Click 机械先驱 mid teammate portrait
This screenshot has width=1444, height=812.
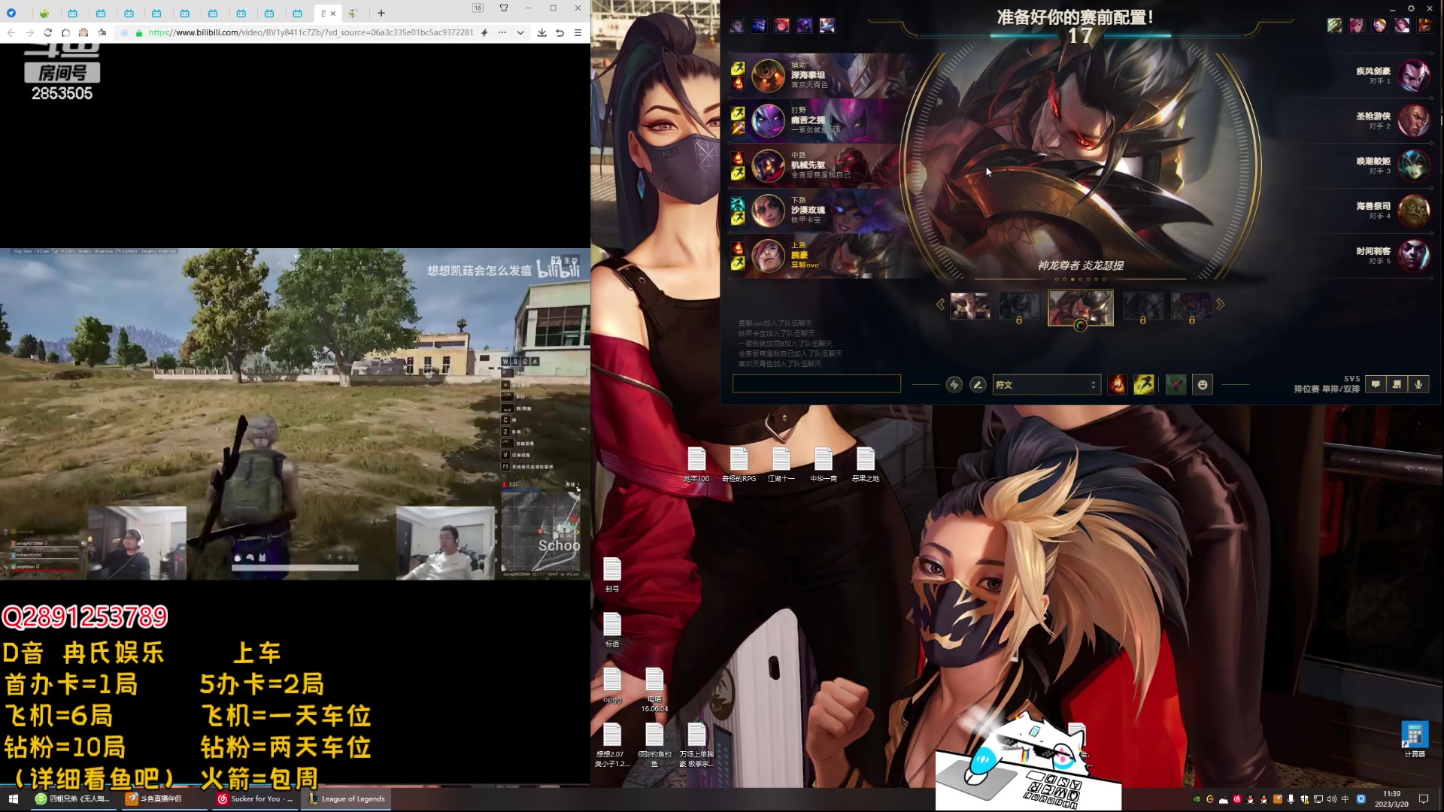pyautogui.click(x=769, y=166)
